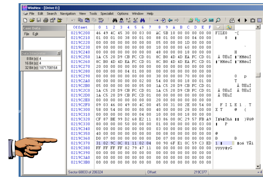263x178 pixels.
Task: Click the Copy Block icon
Action: point(80,20)
